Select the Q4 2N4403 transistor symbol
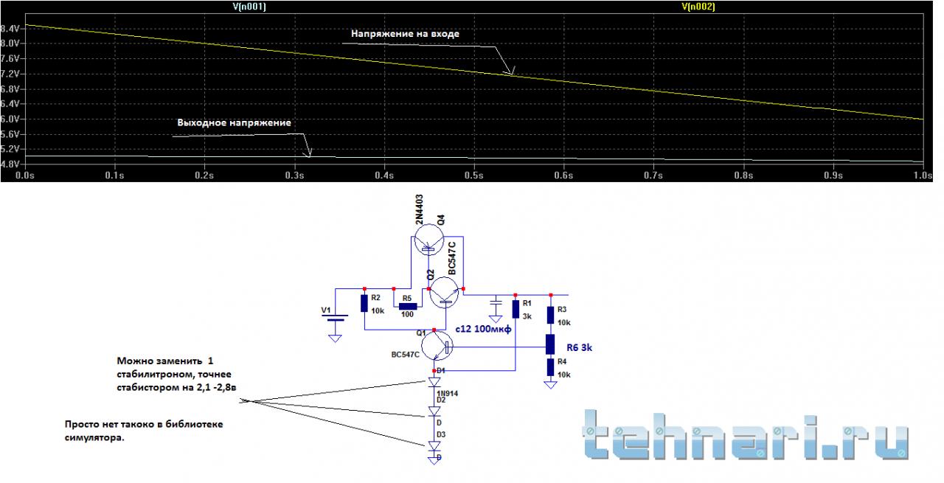 [x=428, y=239]
